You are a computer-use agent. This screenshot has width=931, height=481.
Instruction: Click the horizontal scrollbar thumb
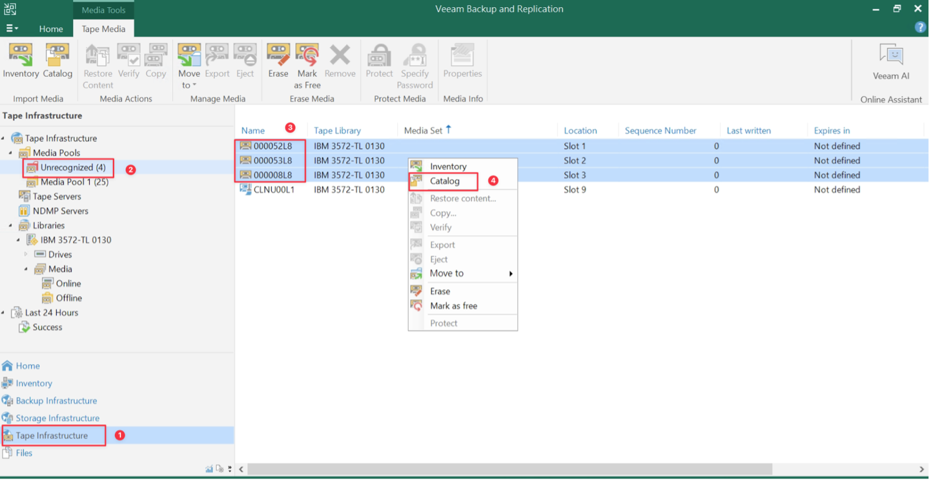(x=509, y=469)
